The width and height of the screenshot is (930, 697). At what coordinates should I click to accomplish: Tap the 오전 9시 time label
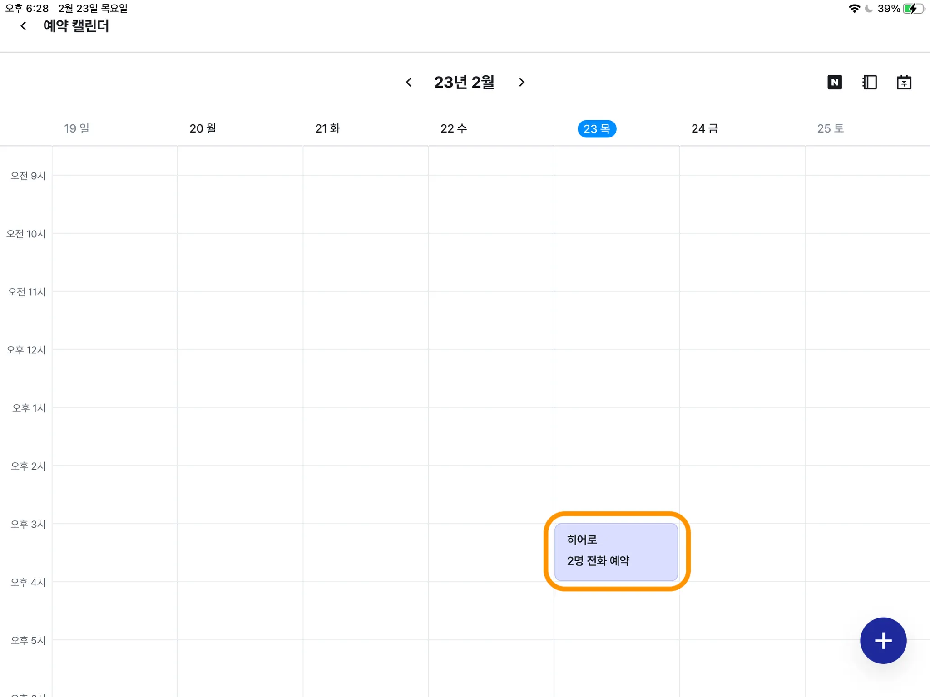[28, 176]
